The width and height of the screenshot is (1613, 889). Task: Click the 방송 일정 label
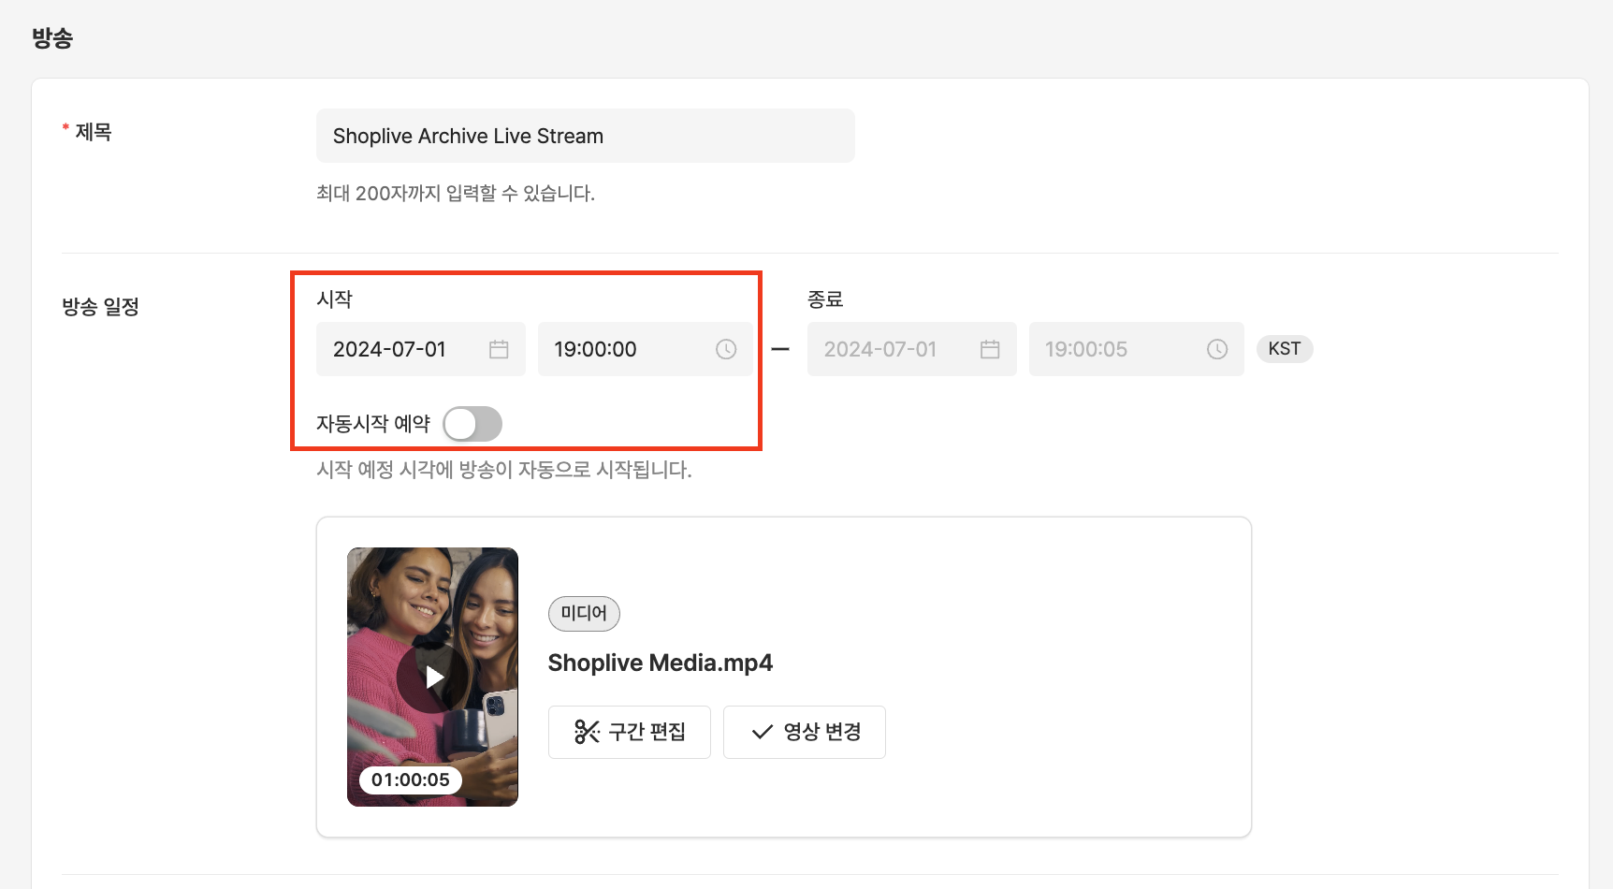pos(100,307)
